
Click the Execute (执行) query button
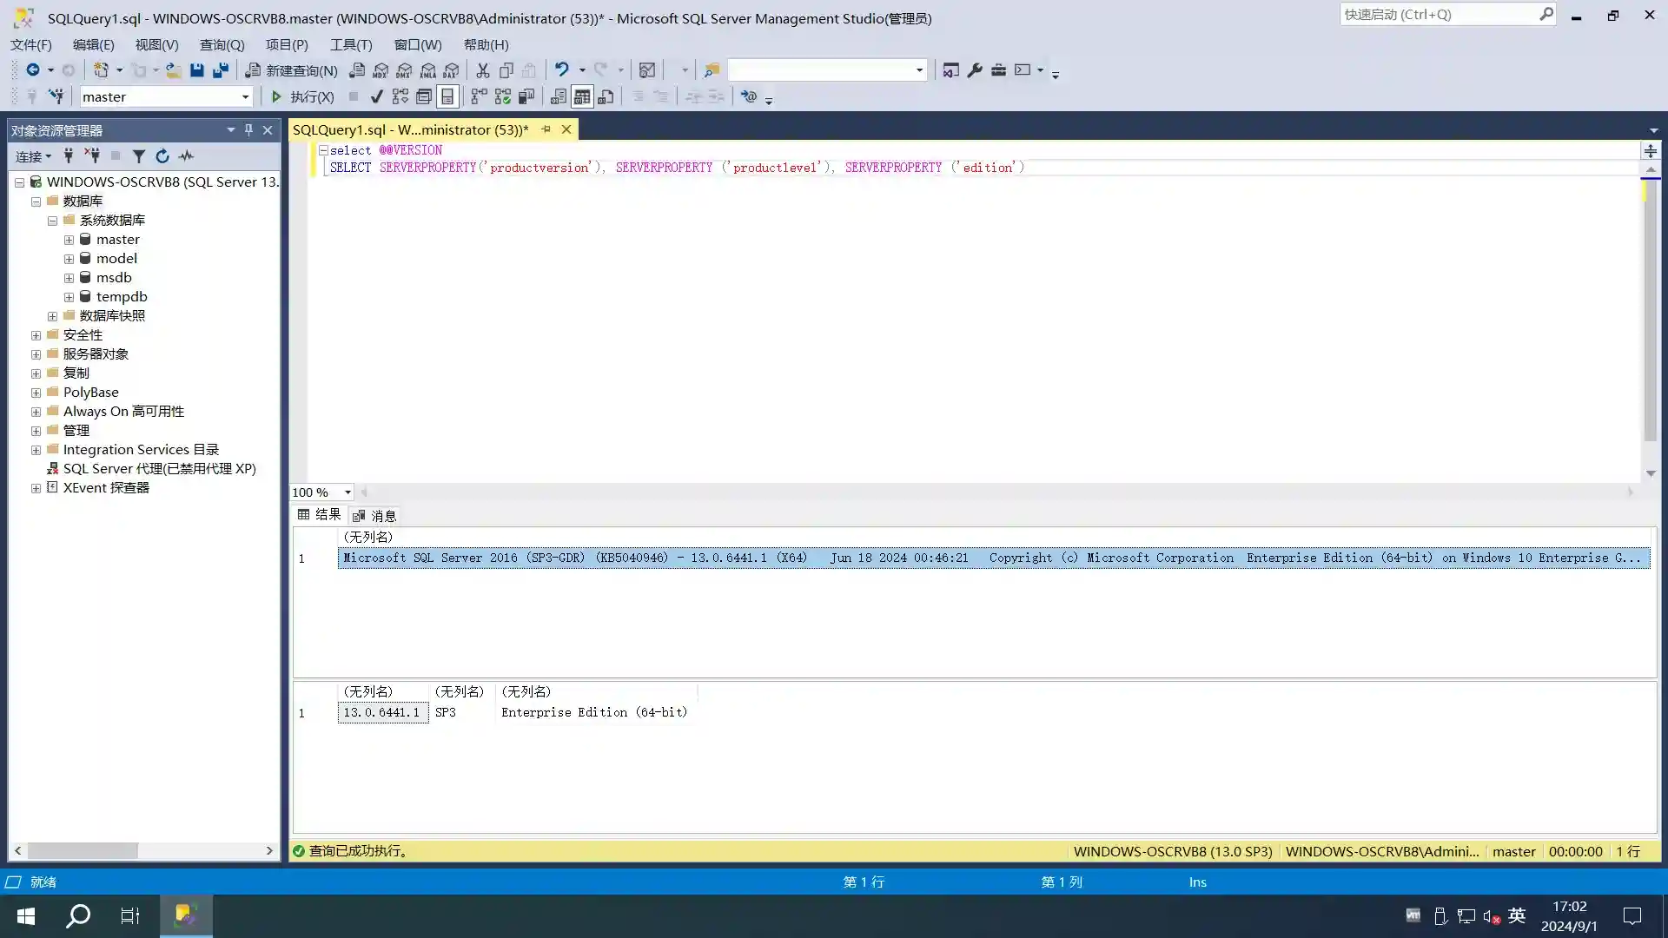point(302,97)
